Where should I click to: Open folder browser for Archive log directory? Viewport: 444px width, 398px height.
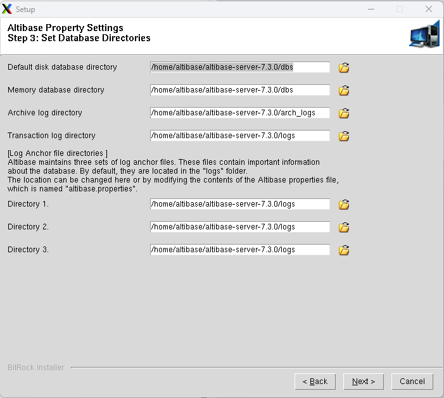344,113
